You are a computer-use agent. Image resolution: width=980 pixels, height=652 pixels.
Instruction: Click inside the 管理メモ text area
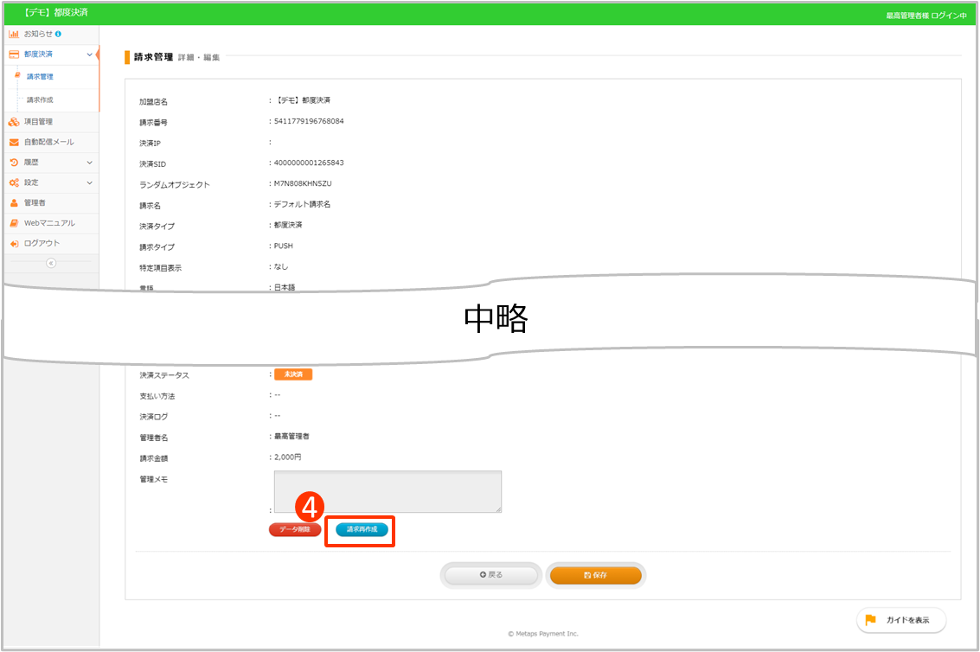pos(388,491)
